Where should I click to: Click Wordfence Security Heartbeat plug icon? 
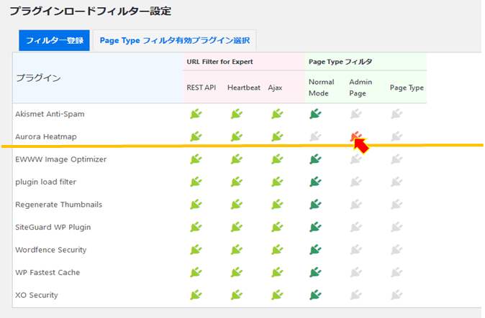pos(237,250)
